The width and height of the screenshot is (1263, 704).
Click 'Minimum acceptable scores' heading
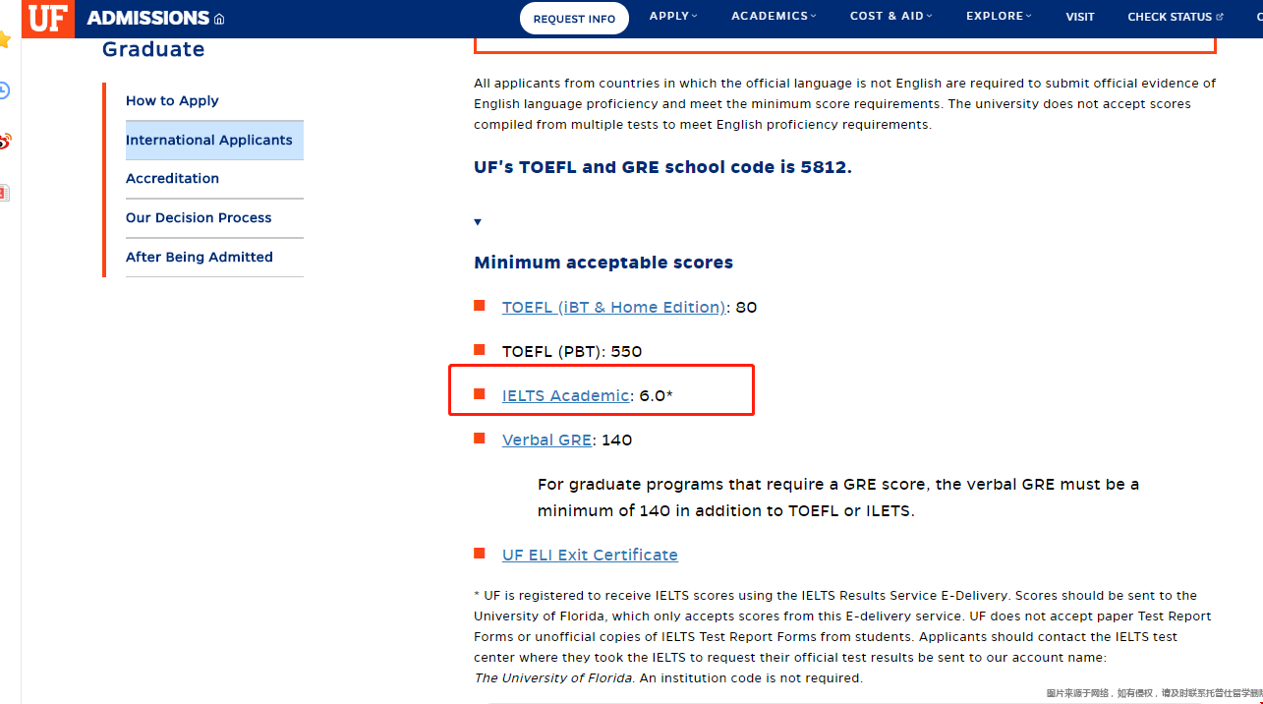603,263
